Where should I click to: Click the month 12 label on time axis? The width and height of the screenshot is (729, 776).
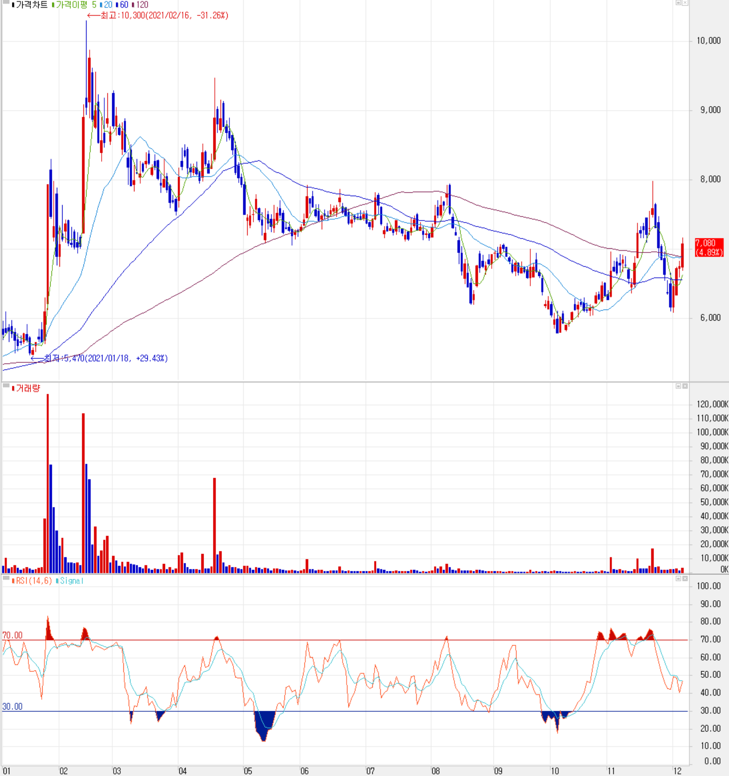pyautogui.click(x=677, y=771)
